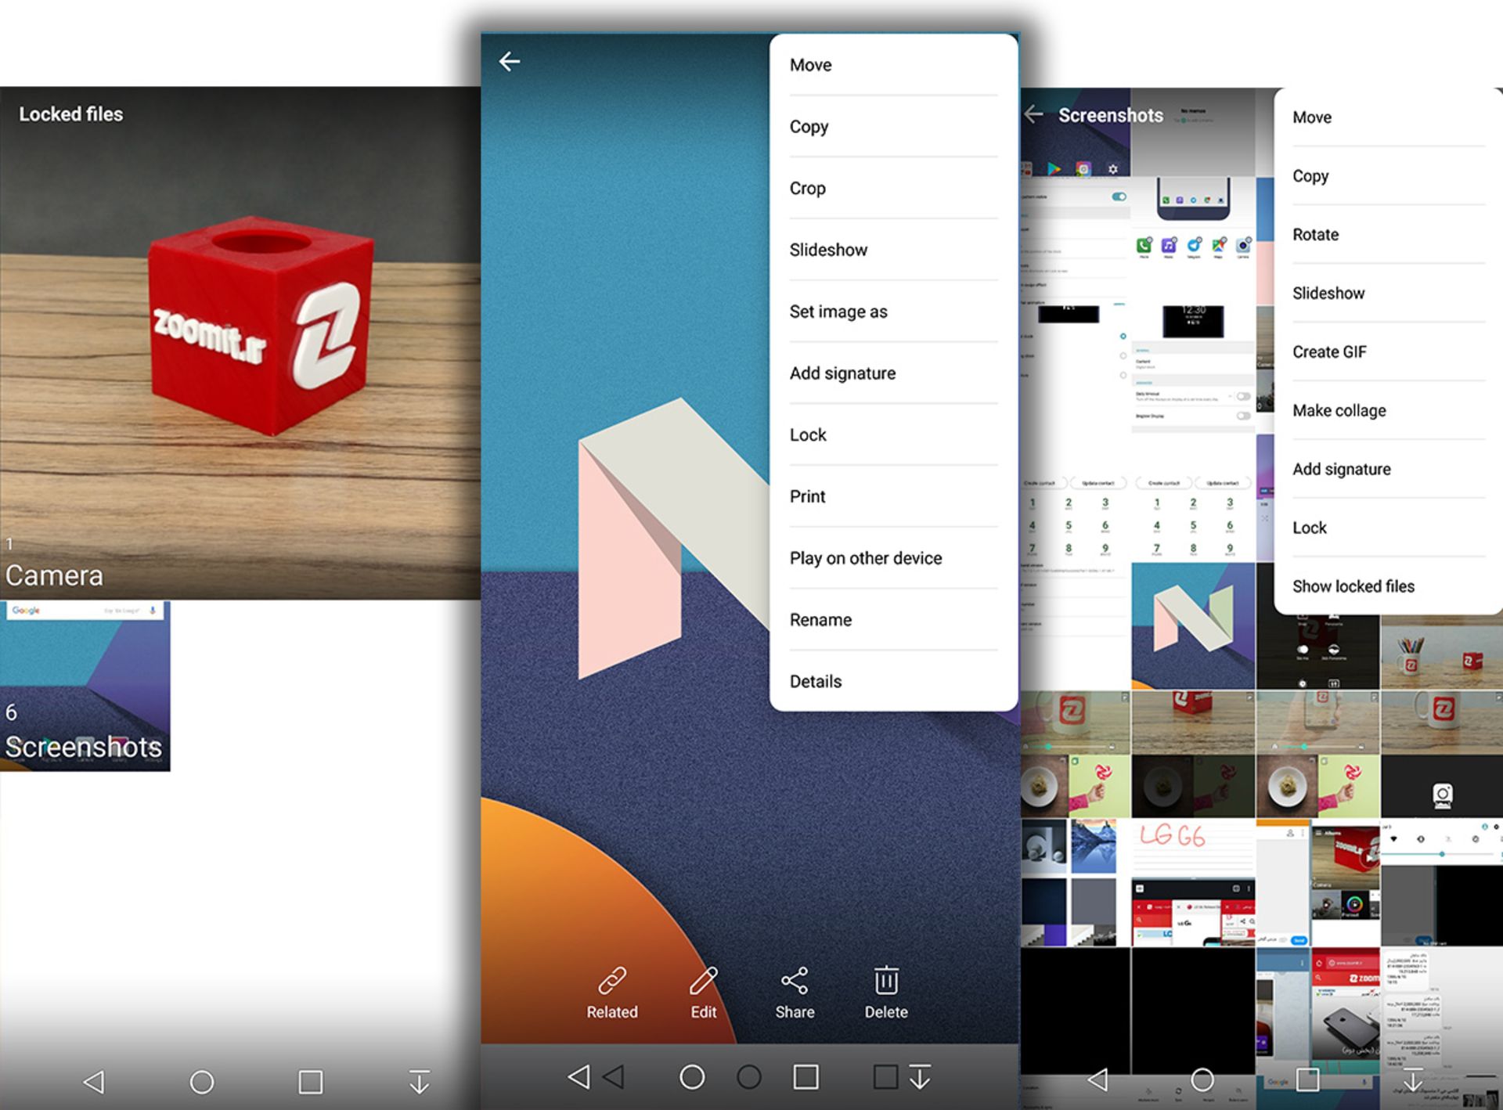Open the Related link icon

(x=612, y=980)
